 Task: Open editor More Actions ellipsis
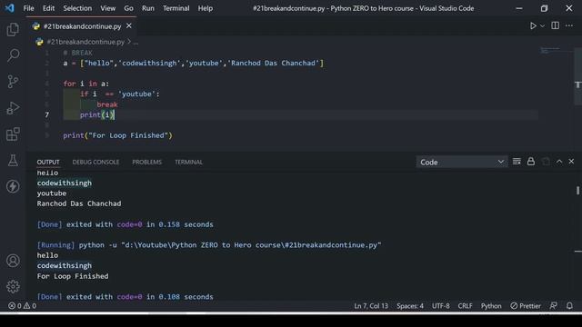tap(569, 25)
